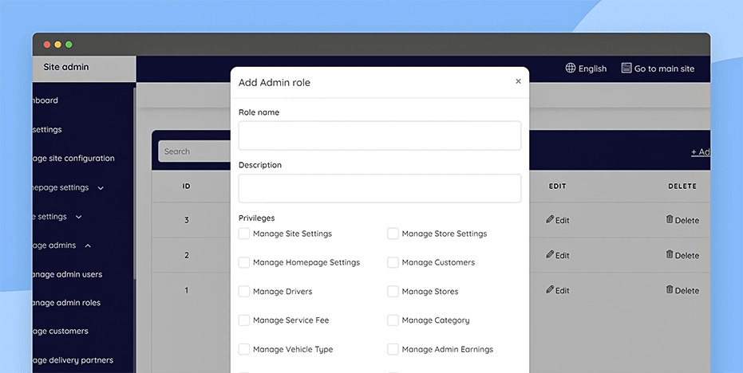Click the green maximize window dot
This screenshot has height=373, width=743.
click(69, 45)
